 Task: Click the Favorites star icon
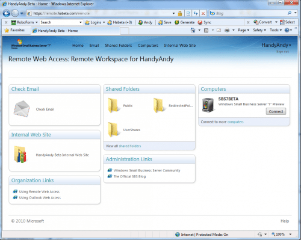(7, 30)
